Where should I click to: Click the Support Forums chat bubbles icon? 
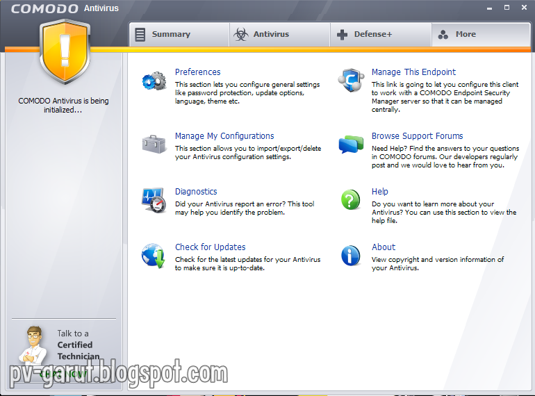click(351, 144)
